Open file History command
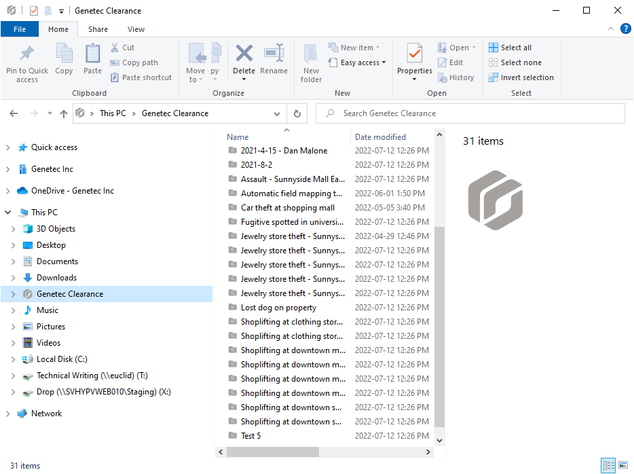The width and height of the screenshot is (634, 474). pos(456,77)
